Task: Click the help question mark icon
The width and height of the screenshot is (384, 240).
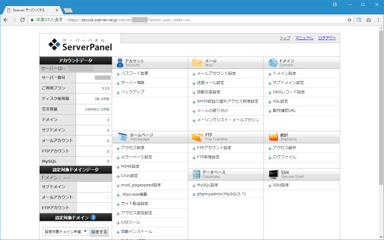Action: 93,217
